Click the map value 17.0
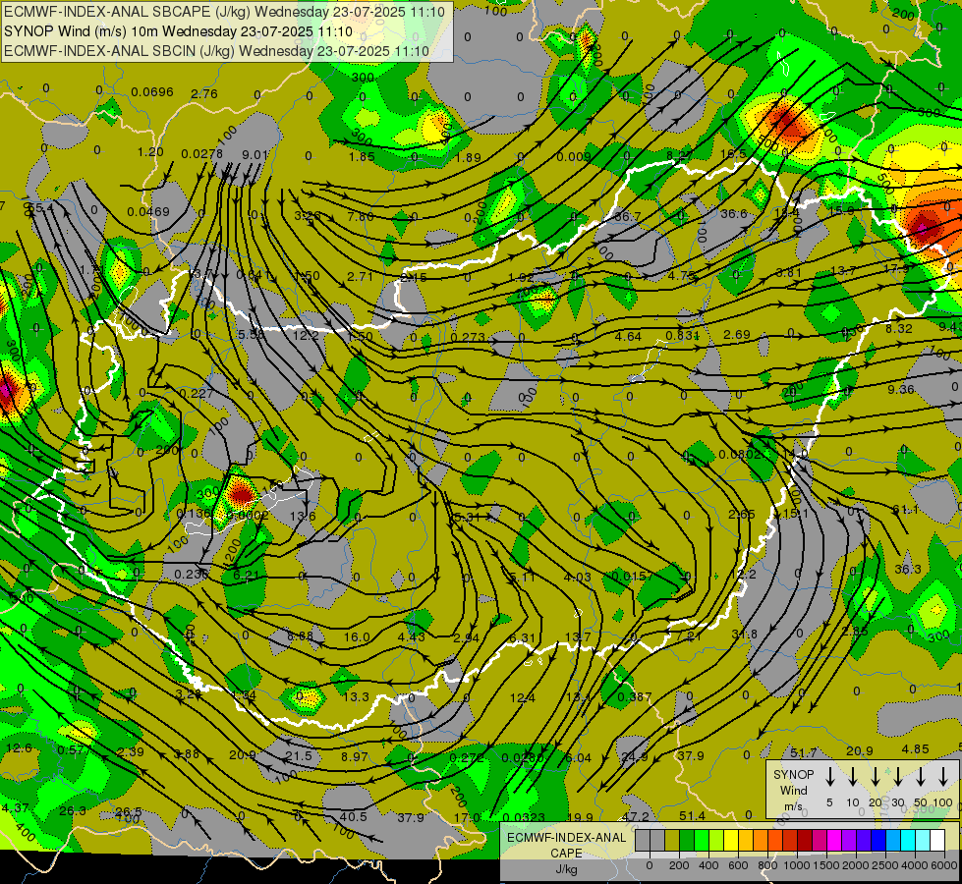 468,817
